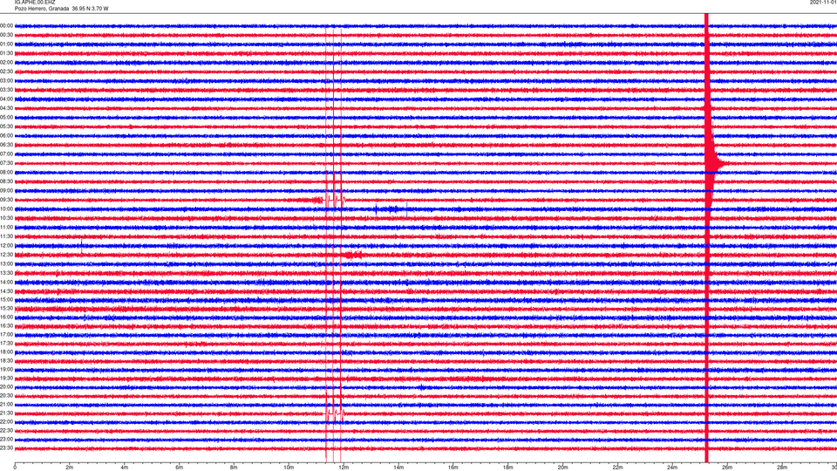
Task: Select the 23:00 trace time label
Action: pos(7,440)
